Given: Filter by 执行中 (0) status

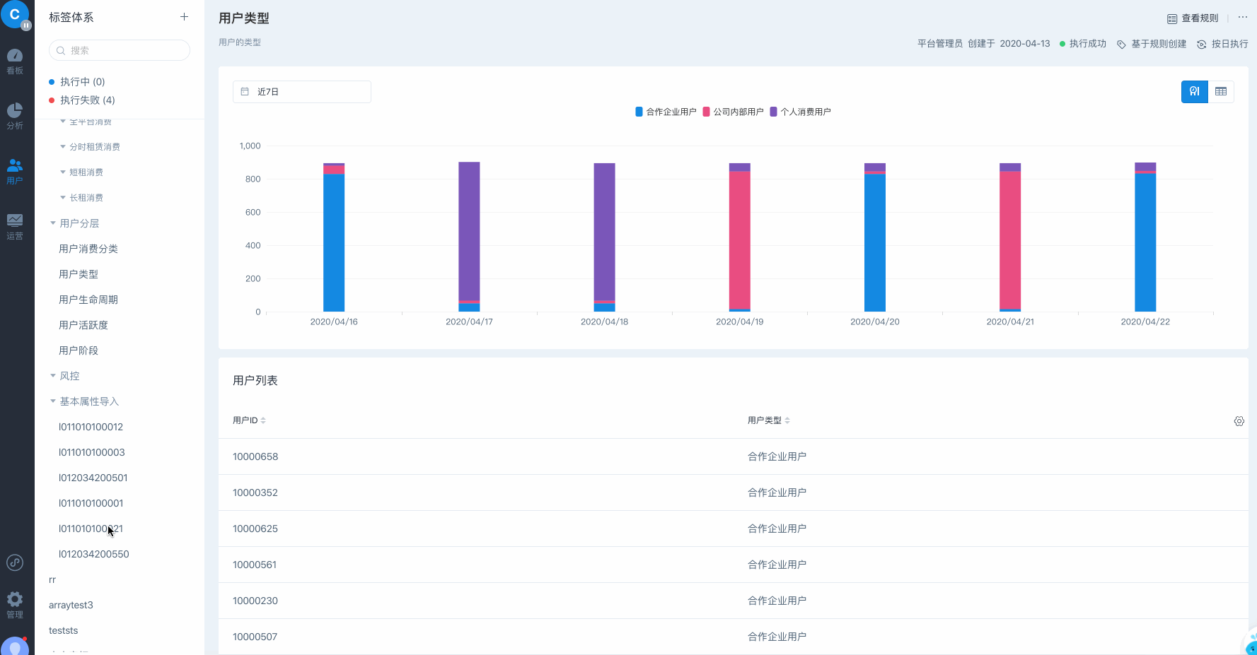Looking at the screenshot, I should 77,82.
